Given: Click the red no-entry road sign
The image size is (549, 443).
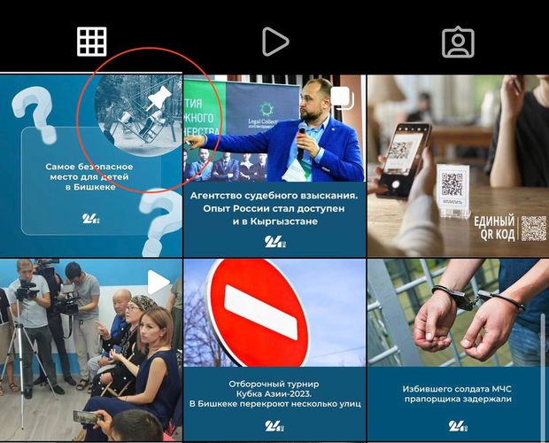Looking at the screenshot, I should [x=259, y=313].
